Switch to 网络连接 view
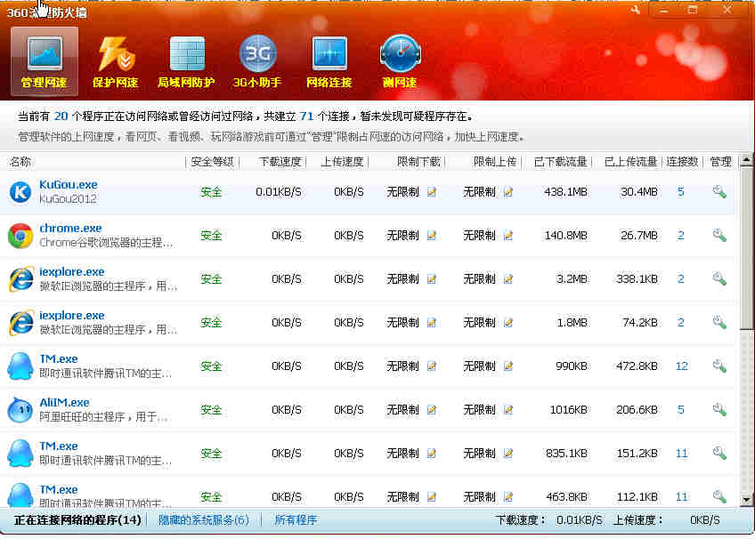755x539 pixels. [x=329, y=61]
